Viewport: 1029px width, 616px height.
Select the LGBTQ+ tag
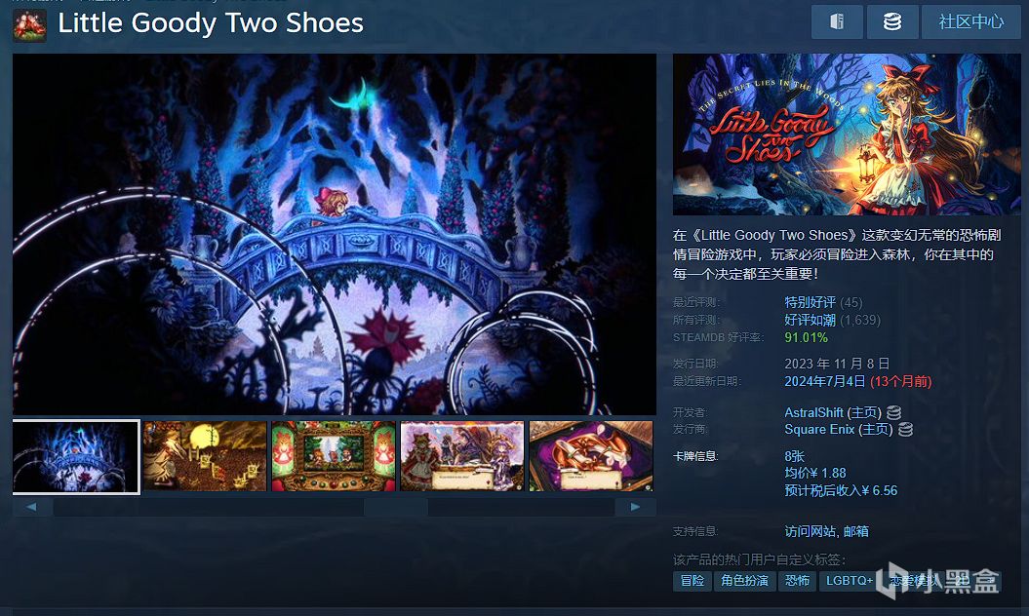pyautogui.click(x=850, y=581)
